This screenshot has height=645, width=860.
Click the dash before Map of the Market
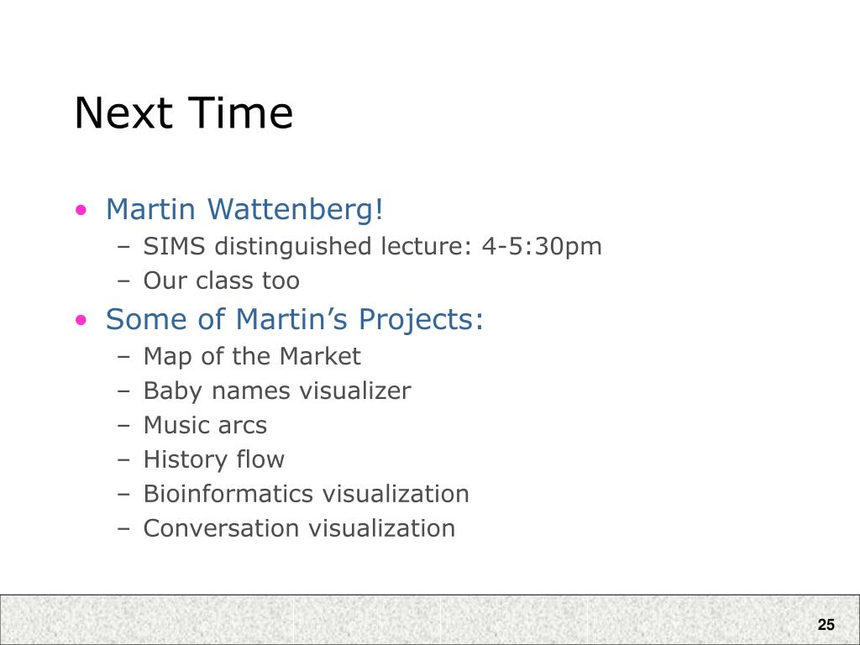124,358
